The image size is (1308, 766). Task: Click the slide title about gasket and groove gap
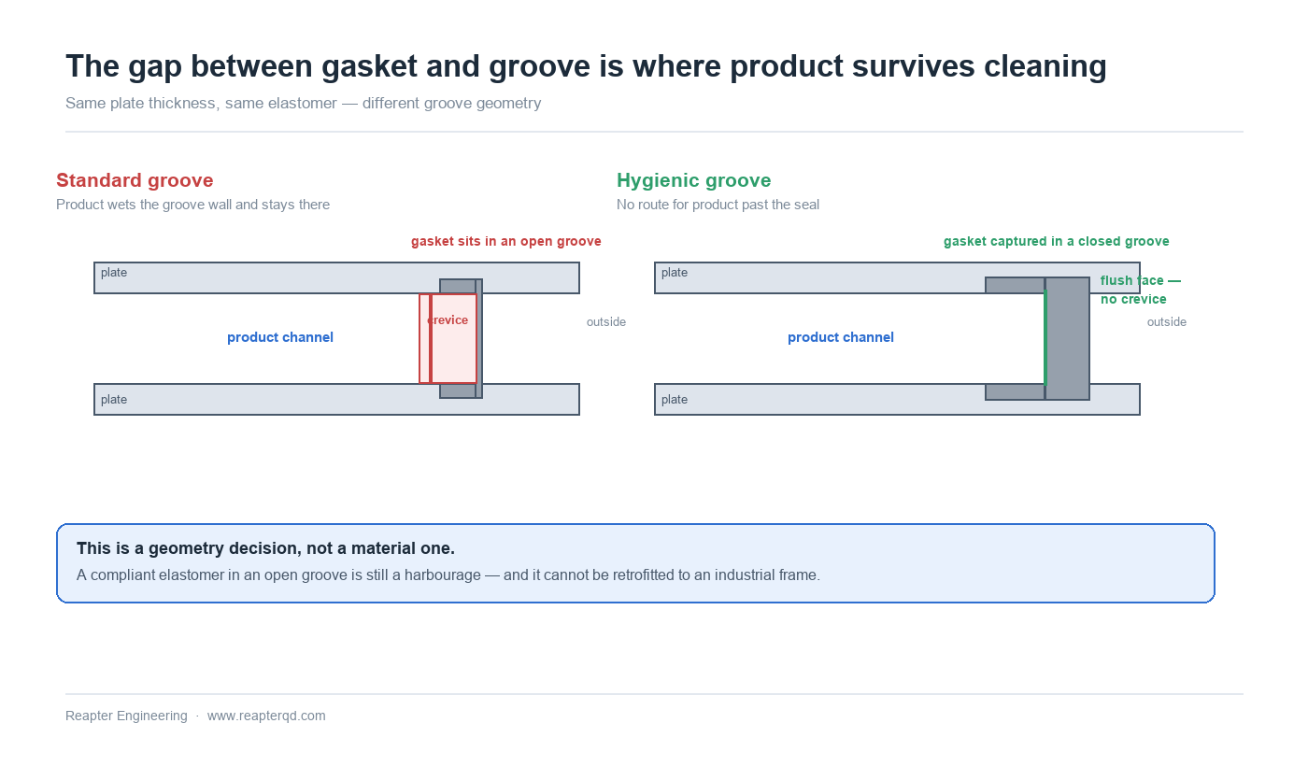pyautogui.click(x=586, y=66)
